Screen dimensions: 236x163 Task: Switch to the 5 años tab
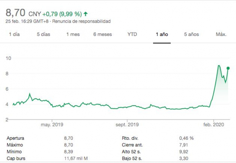[191, 34]
